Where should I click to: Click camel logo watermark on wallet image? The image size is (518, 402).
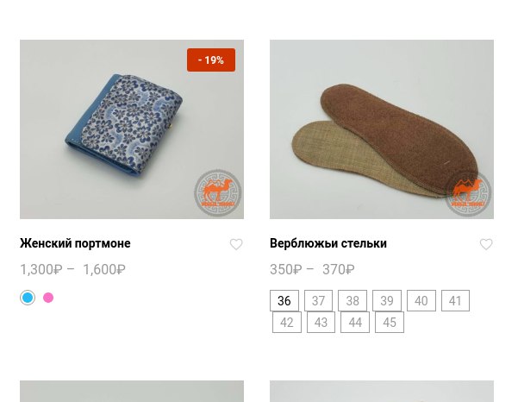tap(218, 193)
